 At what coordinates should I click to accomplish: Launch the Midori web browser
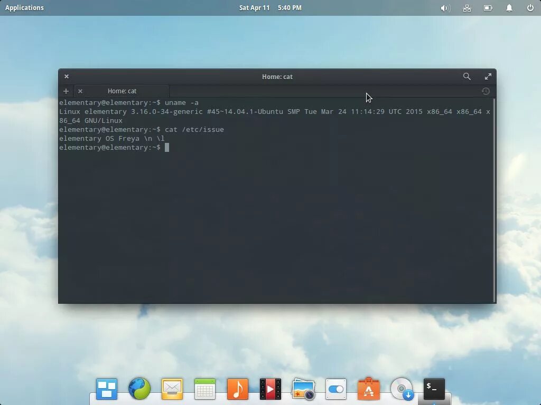[139, 389]
